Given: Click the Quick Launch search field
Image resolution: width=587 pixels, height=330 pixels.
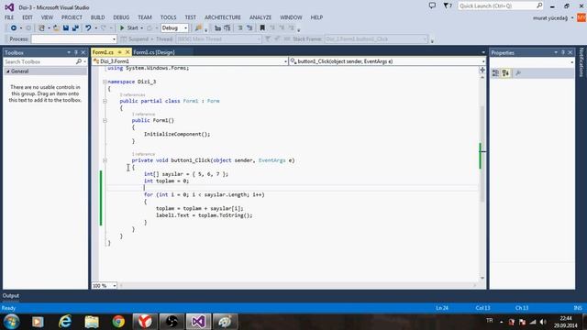Looking at the screenshot, I should point(497,5).
